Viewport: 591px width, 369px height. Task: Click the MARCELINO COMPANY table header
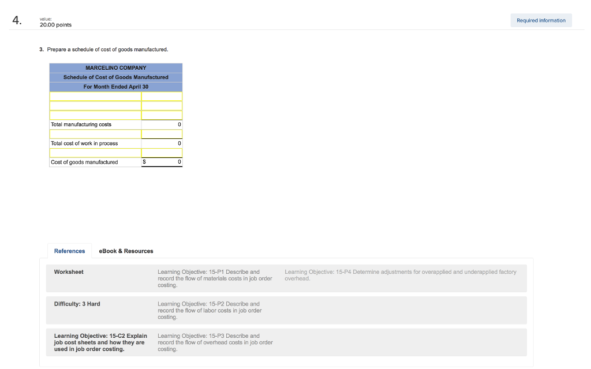(x=115, y=67)
